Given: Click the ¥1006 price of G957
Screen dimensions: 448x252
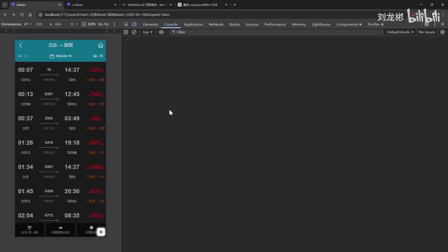Looking at the screenshot, I should 96,167.
